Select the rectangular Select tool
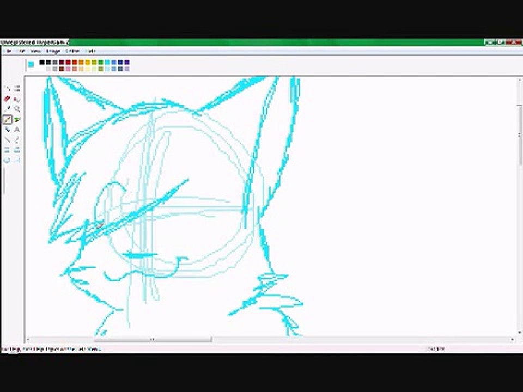 (x=17, y=89)
